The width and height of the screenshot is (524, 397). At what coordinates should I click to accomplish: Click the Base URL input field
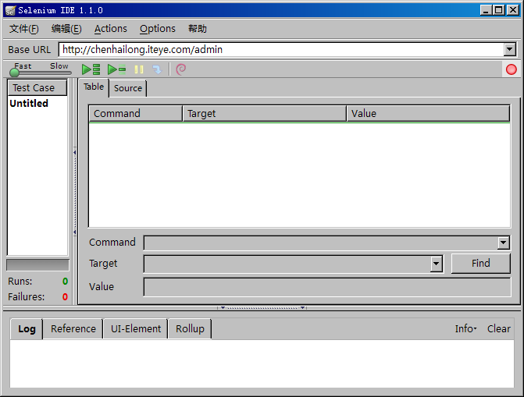click(281, 50)
